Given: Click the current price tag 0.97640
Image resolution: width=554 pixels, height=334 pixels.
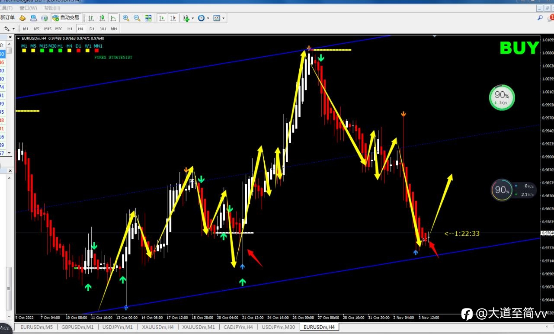Looking at the screenshot, I should 547,233.
